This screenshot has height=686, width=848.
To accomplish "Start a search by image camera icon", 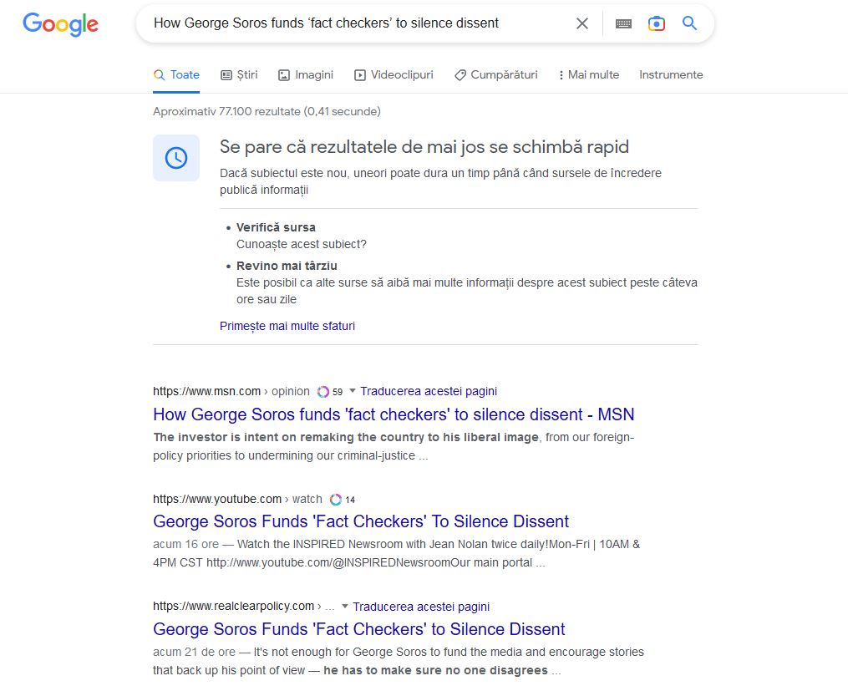I will click(x=657, y=23).
